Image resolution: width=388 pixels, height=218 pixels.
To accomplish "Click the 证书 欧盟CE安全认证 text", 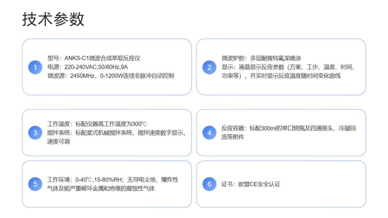I will click(x=251, y=184).
